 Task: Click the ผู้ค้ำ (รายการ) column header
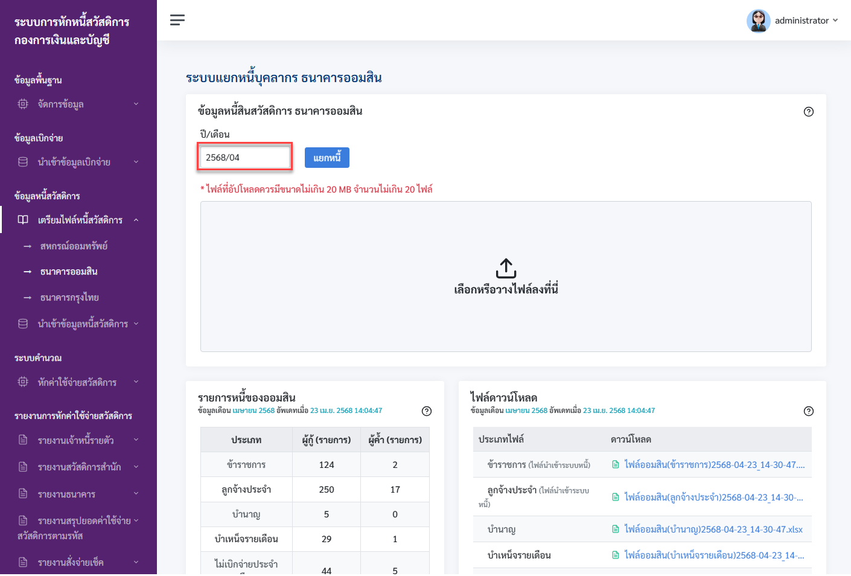(395, 440)
